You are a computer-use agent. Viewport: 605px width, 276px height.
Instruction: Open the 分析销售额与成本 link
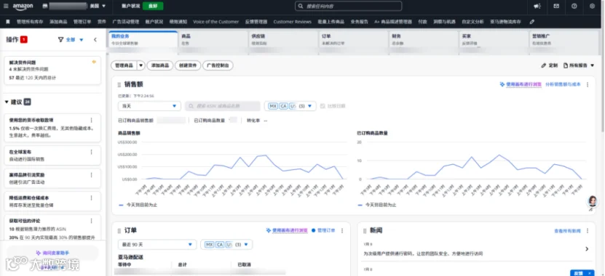click(x=563, y=84)
